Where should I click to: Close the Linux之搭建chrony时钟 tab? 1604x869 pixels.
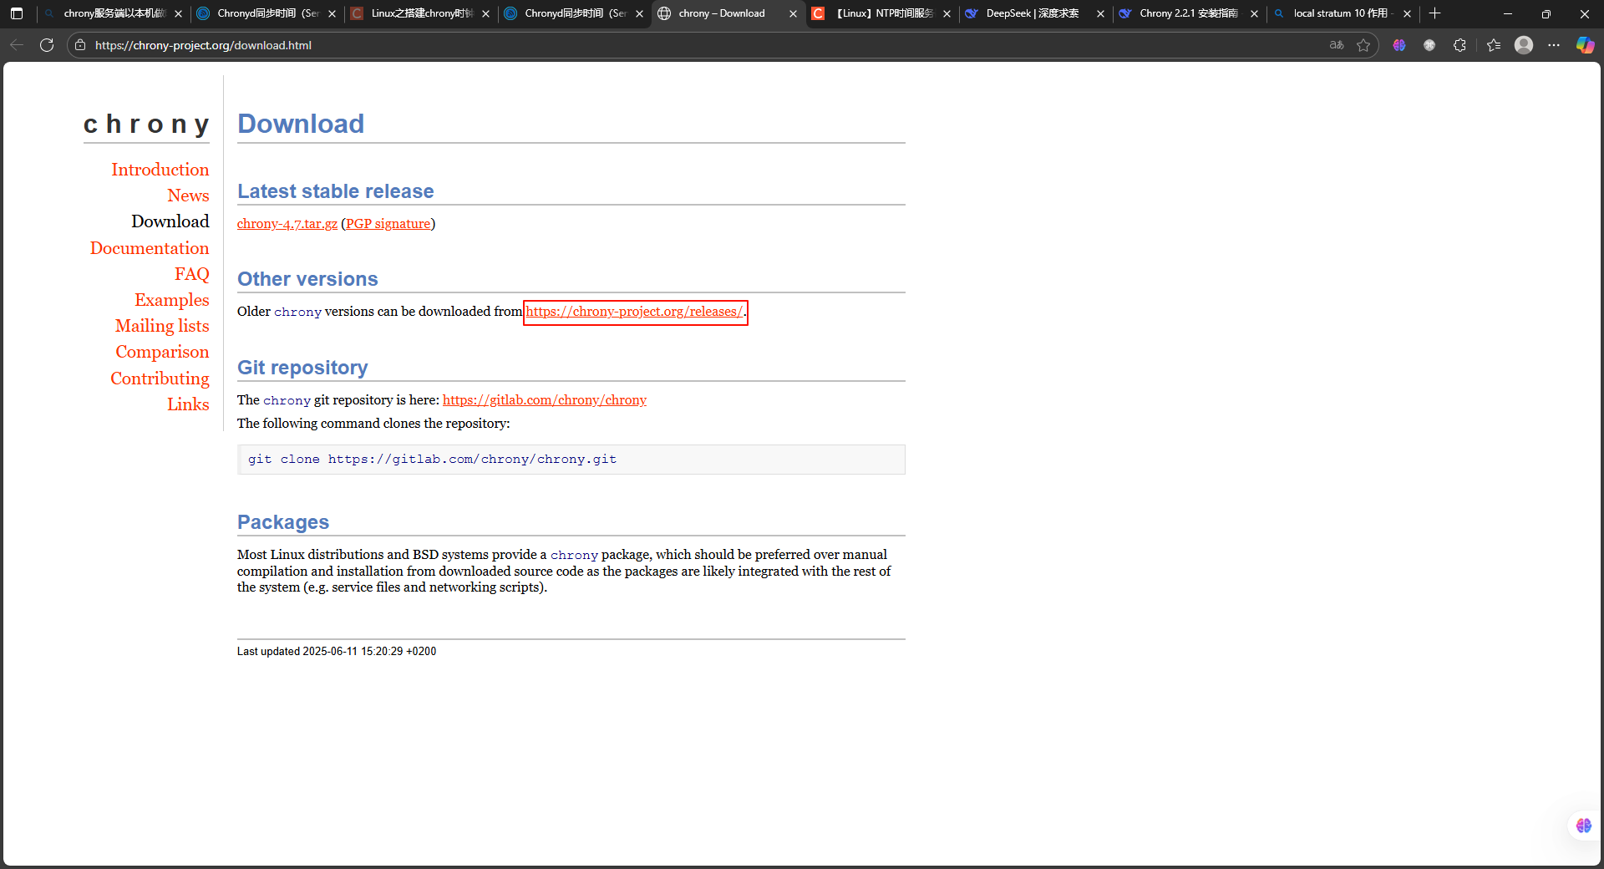[x=485, y=13]
